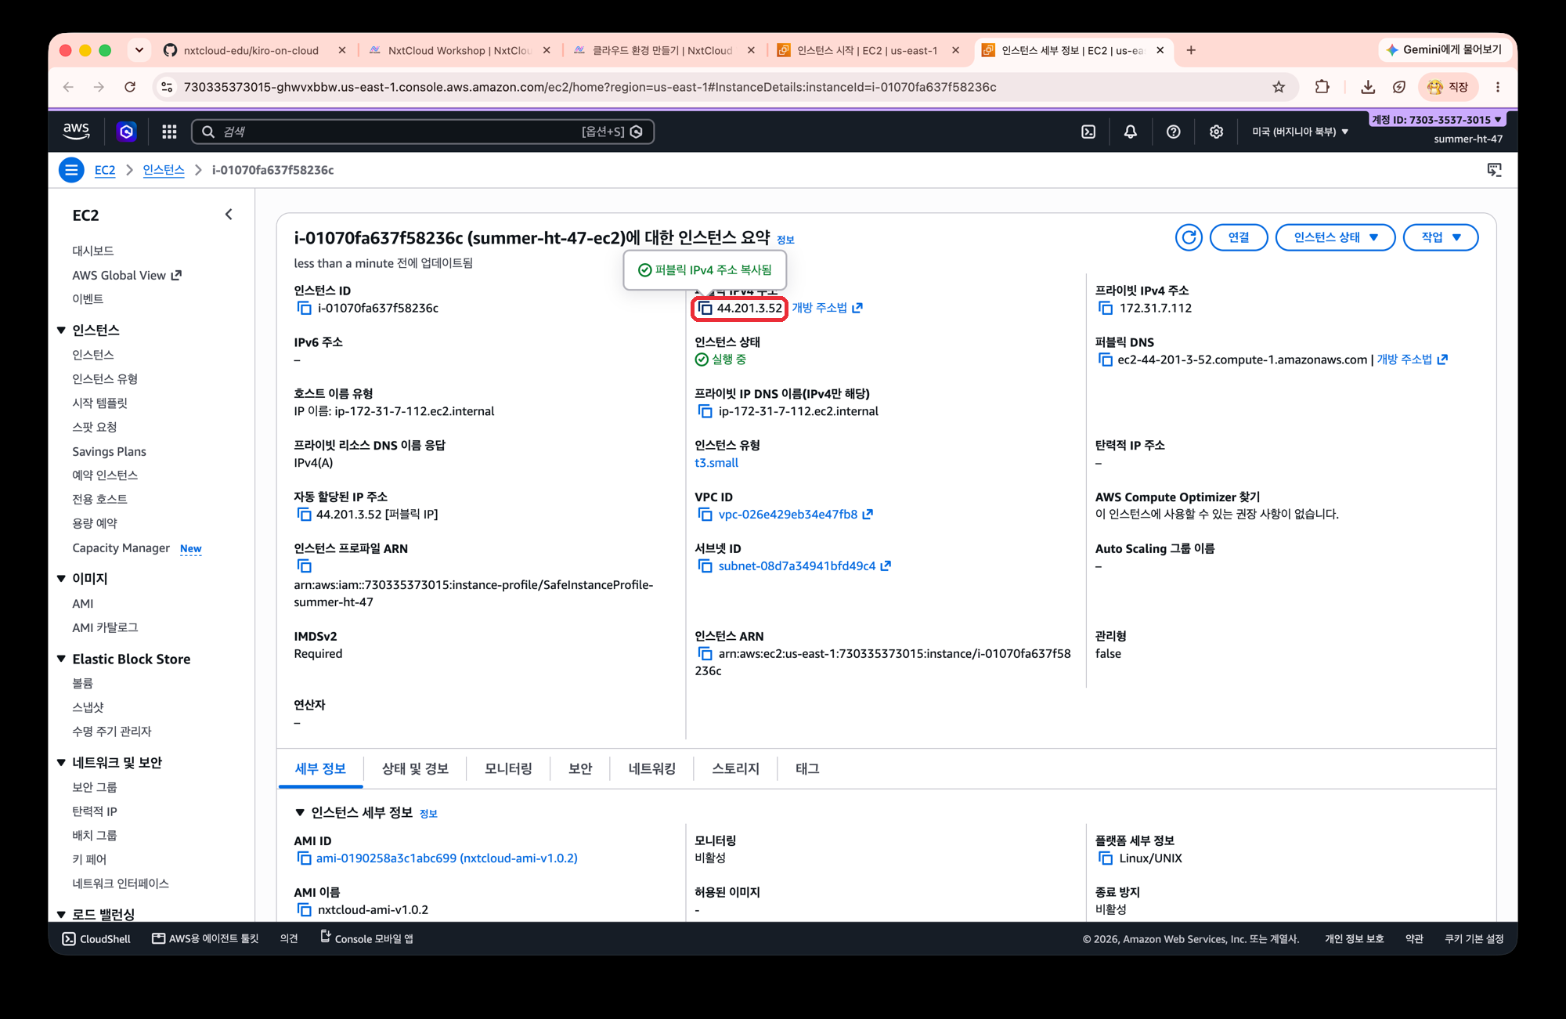Open the AMI link ami-0190258a3c1abc699
This screenshot has height=1019, width=1566.
coord(447,858)
